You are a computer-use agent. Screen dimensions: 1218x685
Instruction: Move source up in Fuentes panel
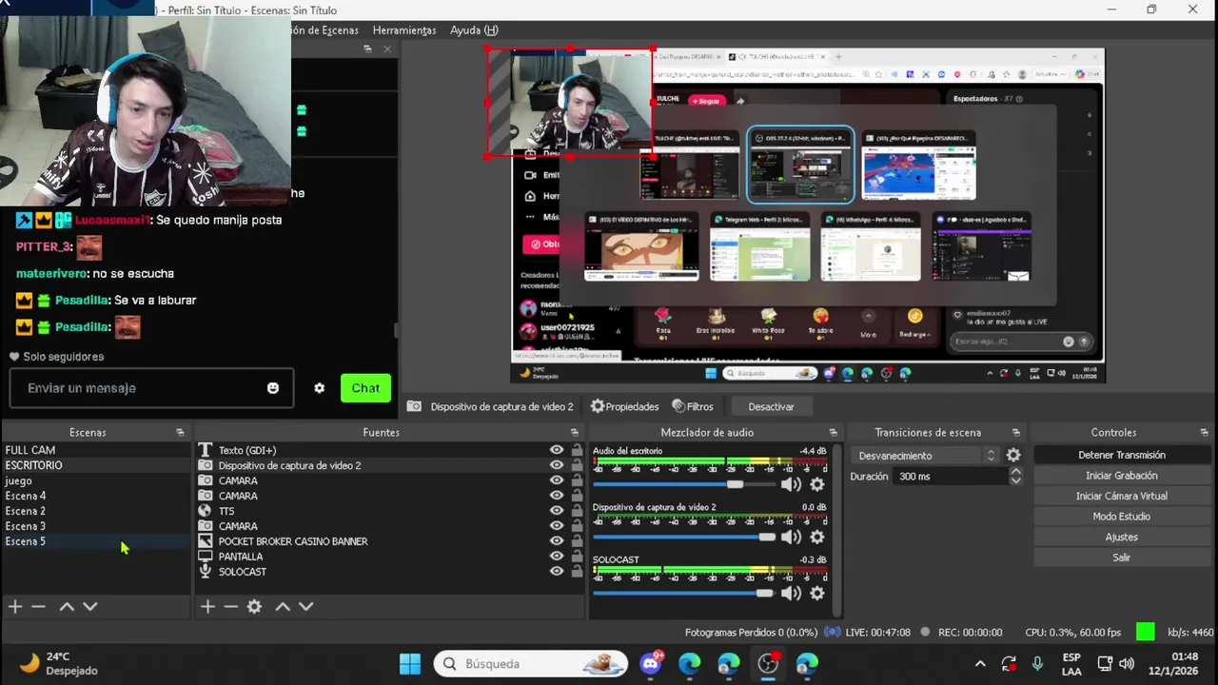[x=283, y=606]
